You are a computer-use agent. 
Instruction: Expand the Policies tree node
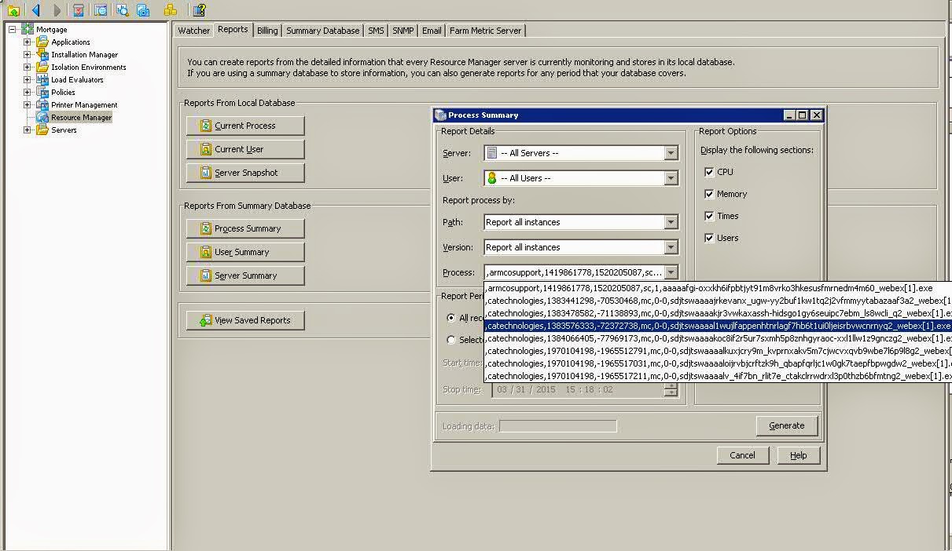pyautogui.click(x=27, y=93)
